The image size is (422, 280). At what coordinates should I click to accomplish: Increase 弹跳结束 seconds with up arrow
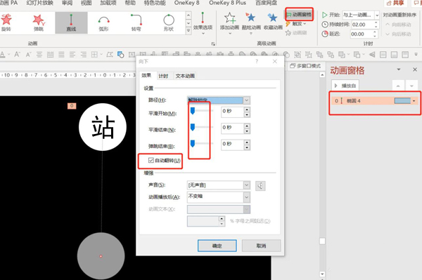click(x=247, y=142)
